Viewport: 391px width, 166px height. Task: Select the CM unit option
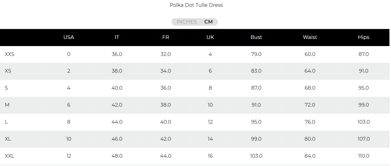(209, 22)
